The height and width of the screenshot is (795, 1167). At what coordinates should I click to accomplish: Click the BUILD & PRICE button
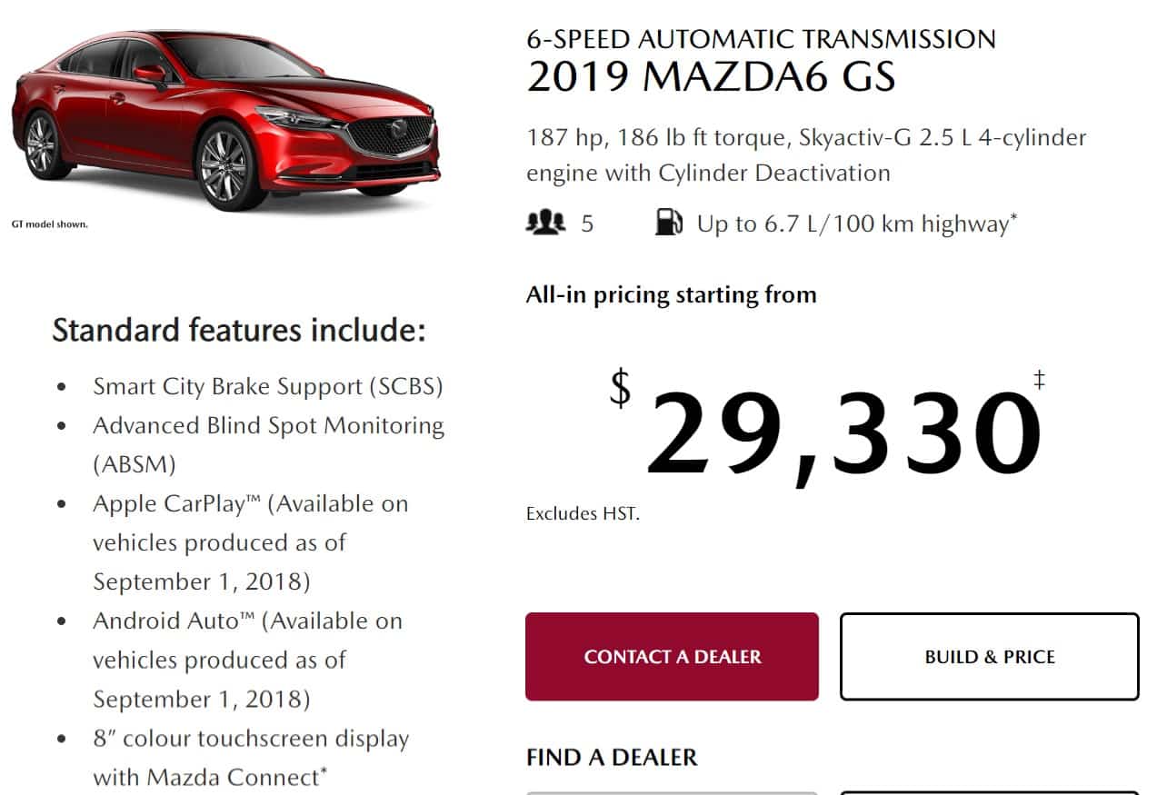(990, 656)
